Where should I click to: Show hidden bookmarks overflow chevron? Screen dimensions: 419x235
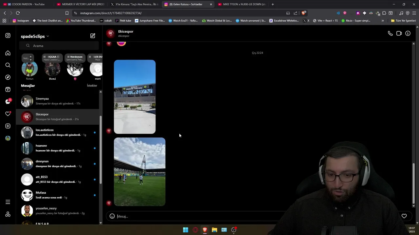[x=383, y=21]
